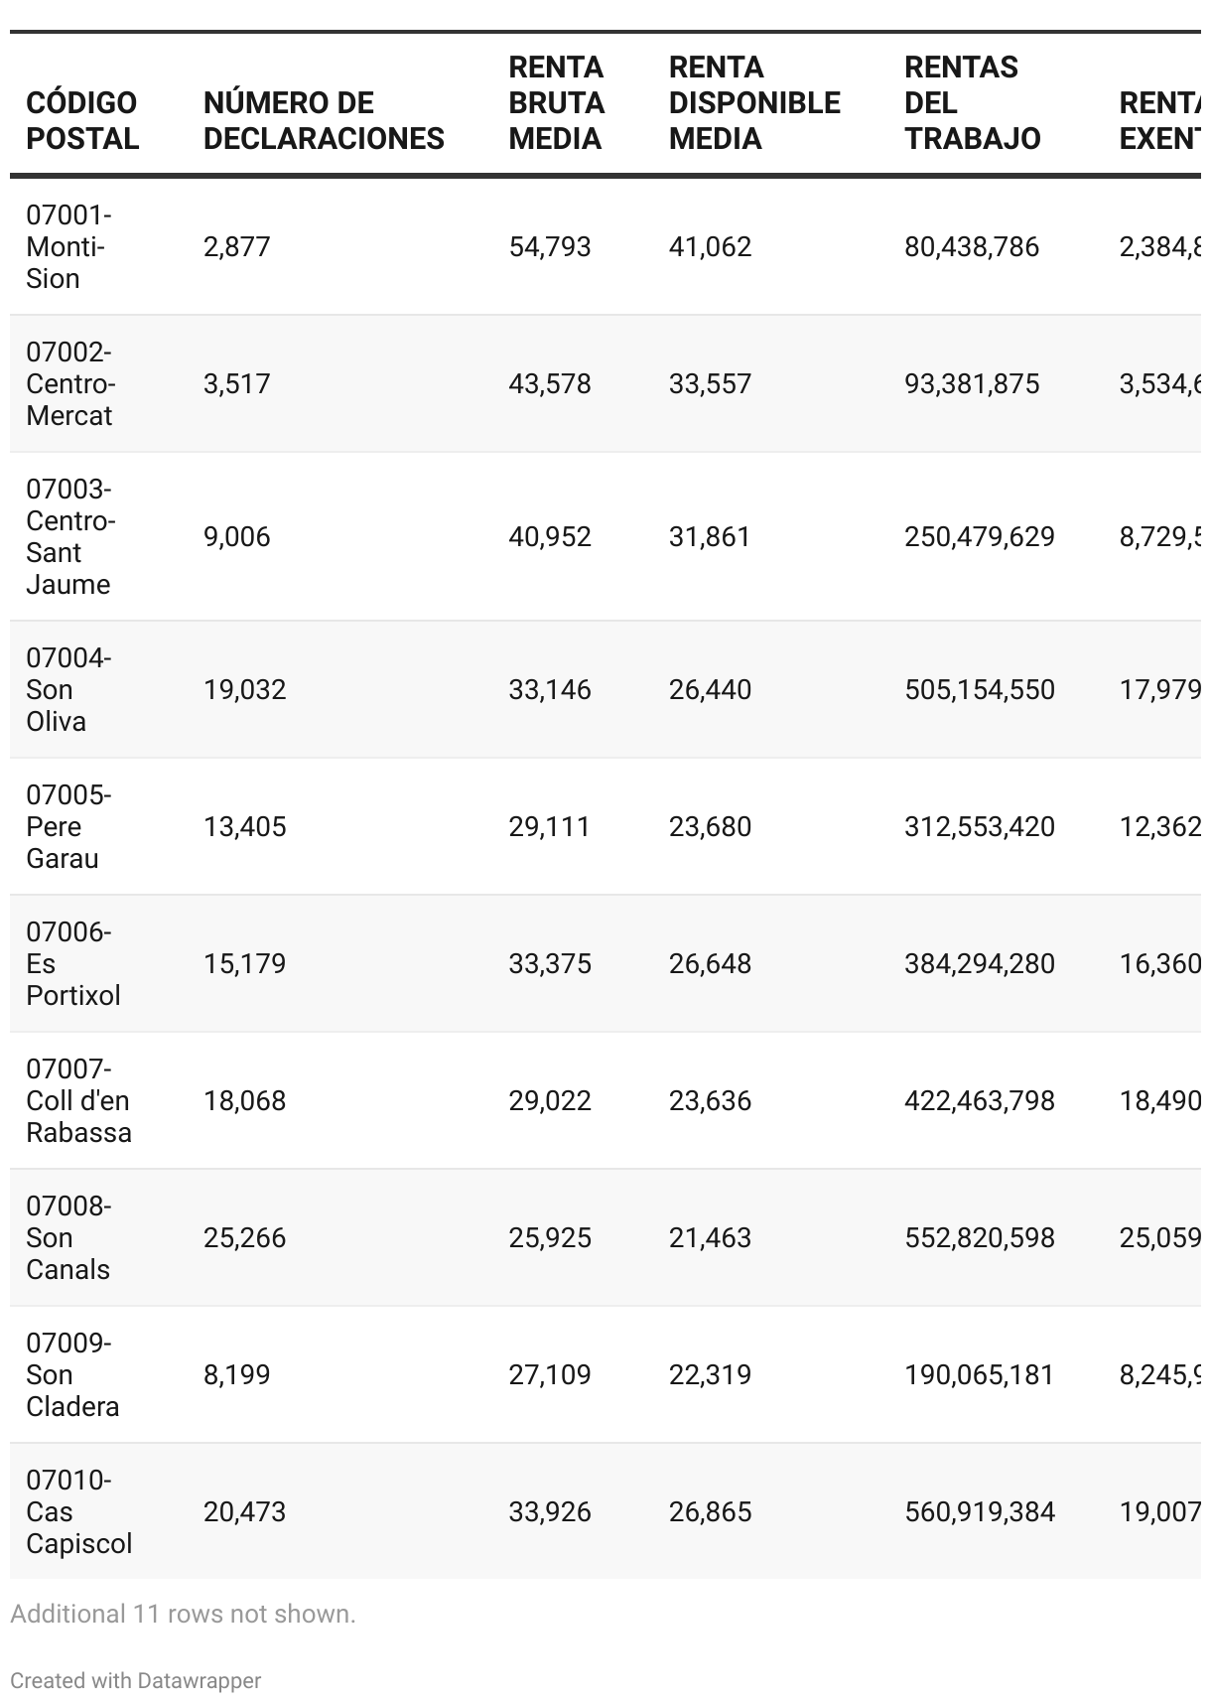
Task: Select the 07004-Son Oliva row label
Action: coord(68,689)
